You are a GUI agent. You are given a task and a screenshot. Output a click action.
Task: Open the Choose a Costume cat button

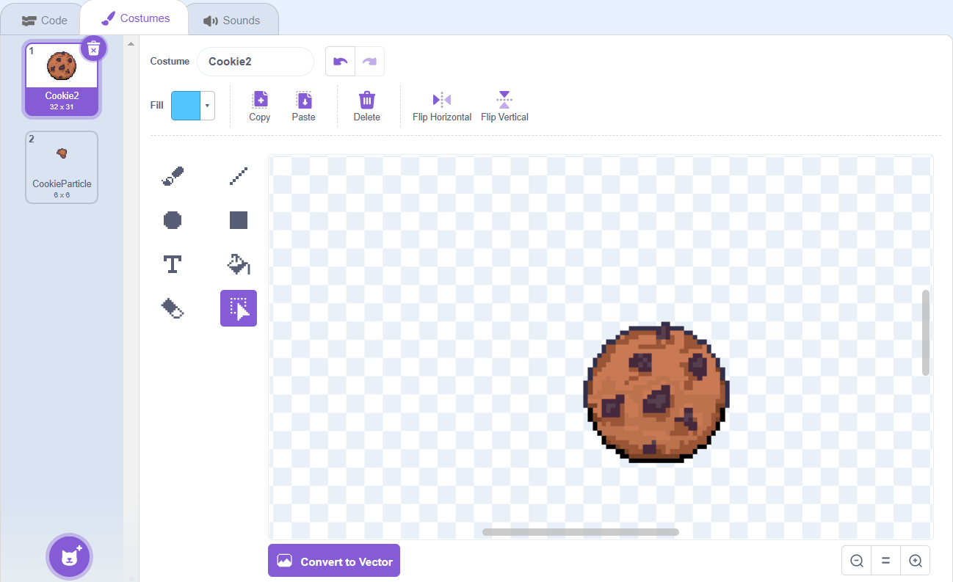click(70, 556)
